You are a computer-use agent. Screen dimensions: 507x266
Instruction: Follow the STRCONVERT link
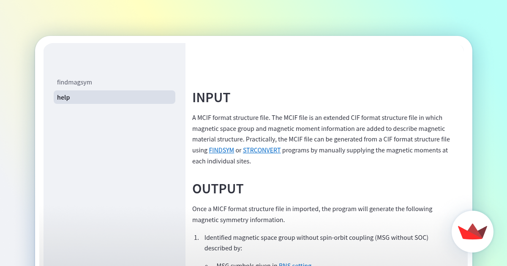tap(262, 150)
